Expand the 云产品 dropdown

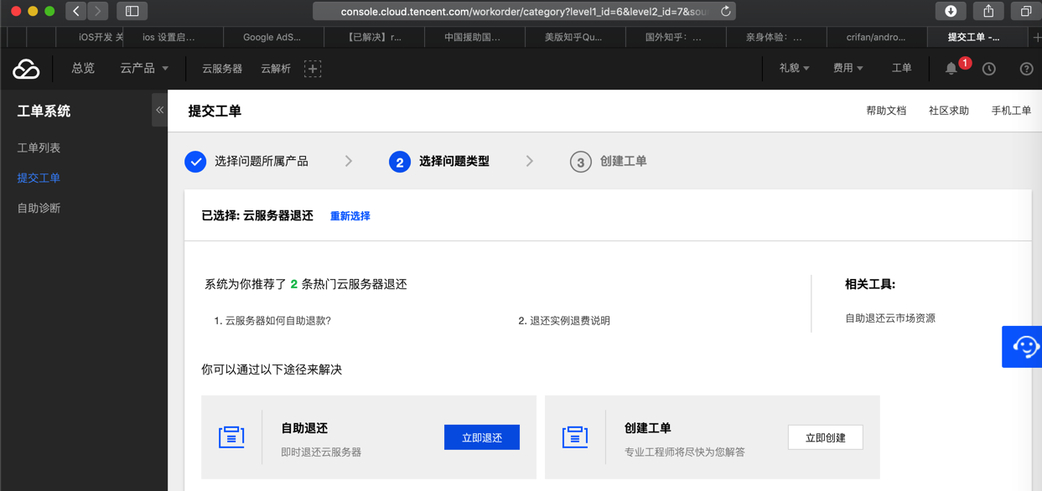click(x=144, y=69)
